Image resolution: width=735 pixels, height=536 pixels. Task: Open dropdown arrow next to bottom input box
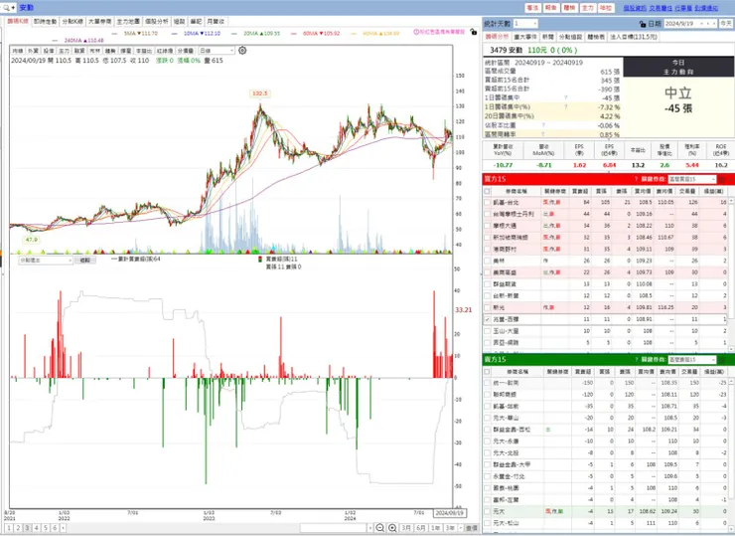tap(369, 528)
